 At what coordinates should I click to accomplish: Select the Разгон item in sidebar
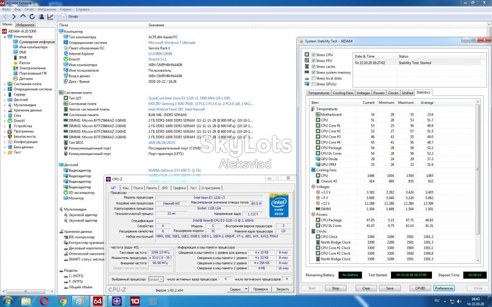25,63
